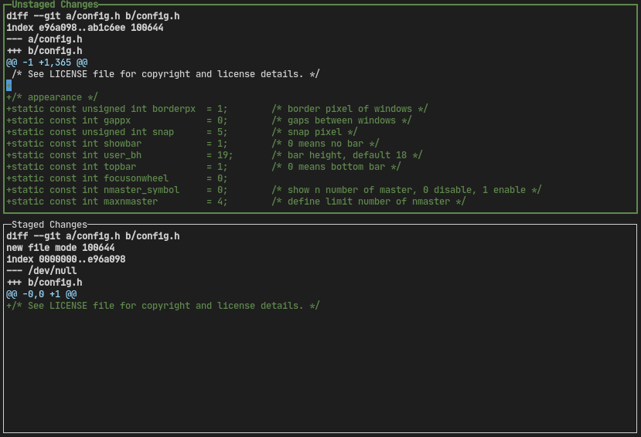Select the borderpx added line
The height and width of the screenshot is (437, 641).
217,109
